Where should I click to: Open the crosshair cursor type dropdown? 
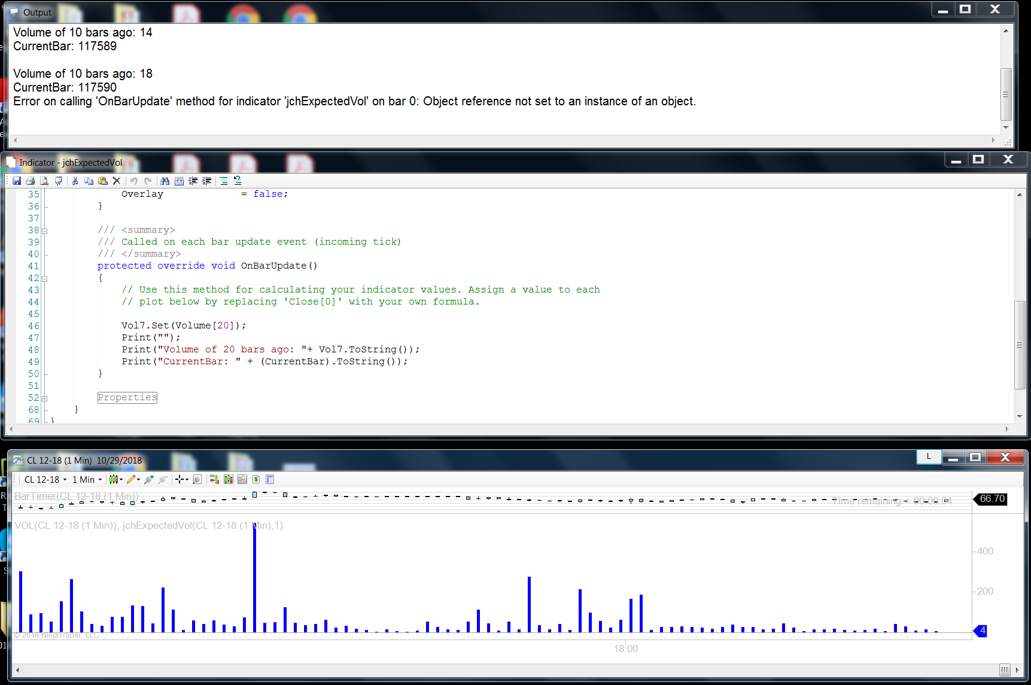[181, 479]
